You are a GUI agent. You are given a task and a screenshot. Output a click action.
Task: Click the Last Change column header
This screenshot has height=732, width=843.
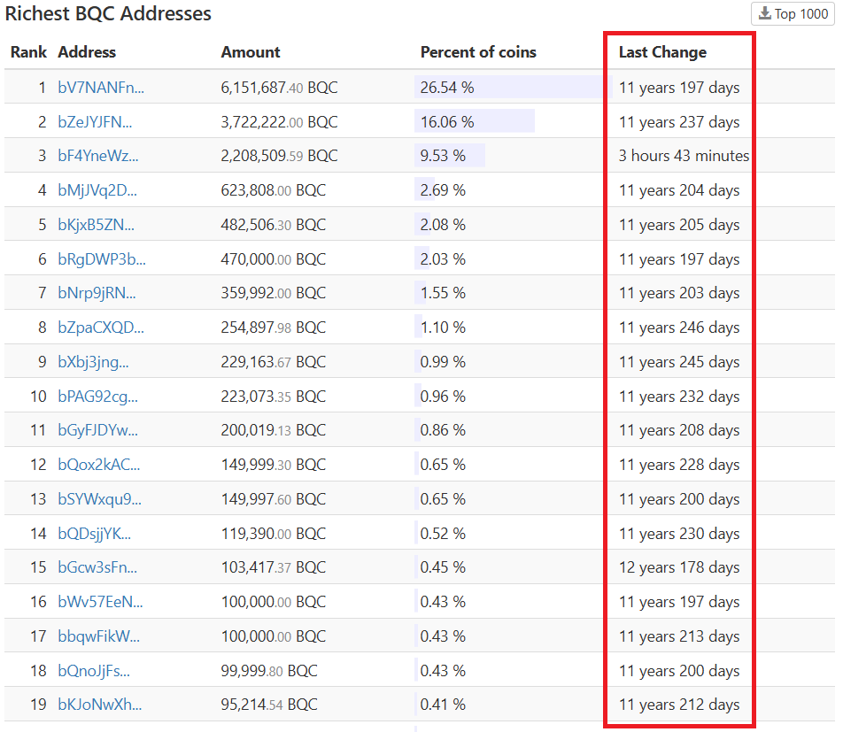[662, 52]
